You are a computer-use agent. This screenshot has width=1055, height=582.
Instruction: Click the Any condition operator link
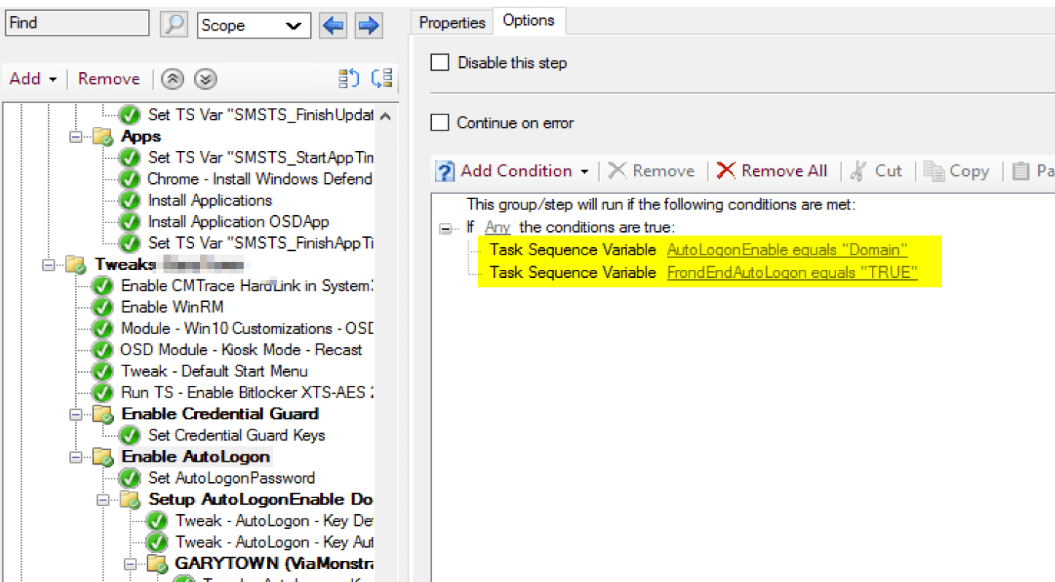tap(498, 228)
